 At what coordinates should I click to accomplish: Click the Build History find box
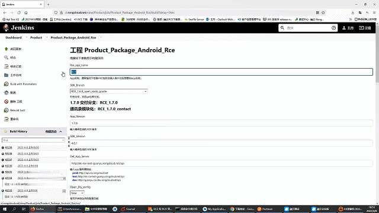click(33, 140)
